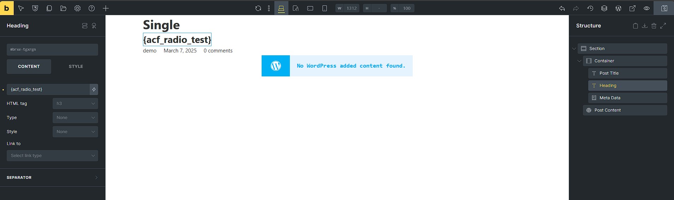Screen dimensions: 674x200
Task: Redo change arrow icon
Action: tap(576, 8)
